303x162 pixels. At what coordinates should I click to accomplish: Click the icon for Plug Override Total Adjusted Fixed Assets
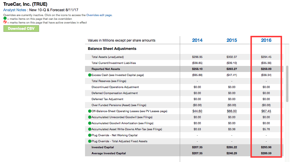90,141
